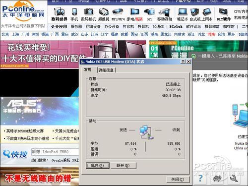Viewport: 248px width, 186px height.
Task: Click the 快搜 search input field
Action: (55, 152)
